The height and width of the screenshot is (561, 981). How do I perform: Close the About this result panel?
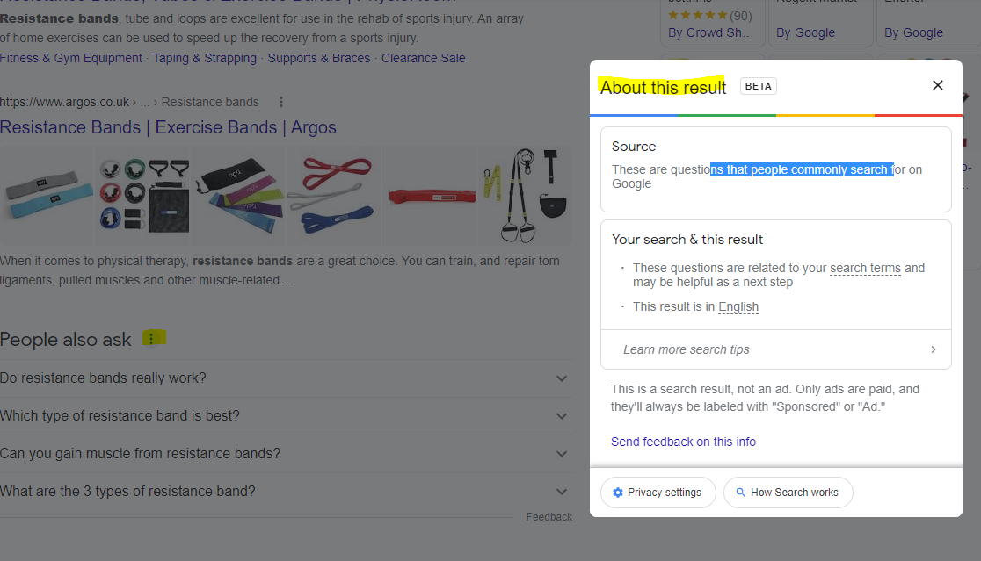(937, 85)
